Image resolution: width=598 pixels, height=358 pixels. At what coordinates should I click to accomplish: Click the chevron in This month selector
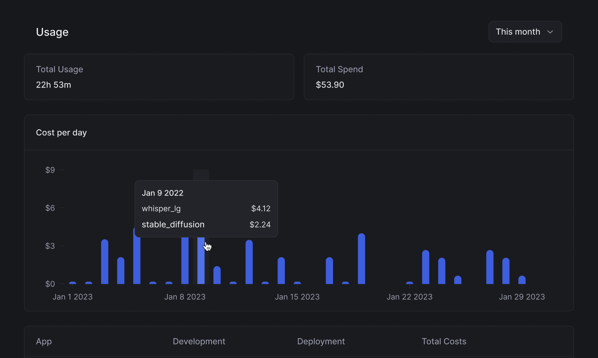tap(550, 32)
